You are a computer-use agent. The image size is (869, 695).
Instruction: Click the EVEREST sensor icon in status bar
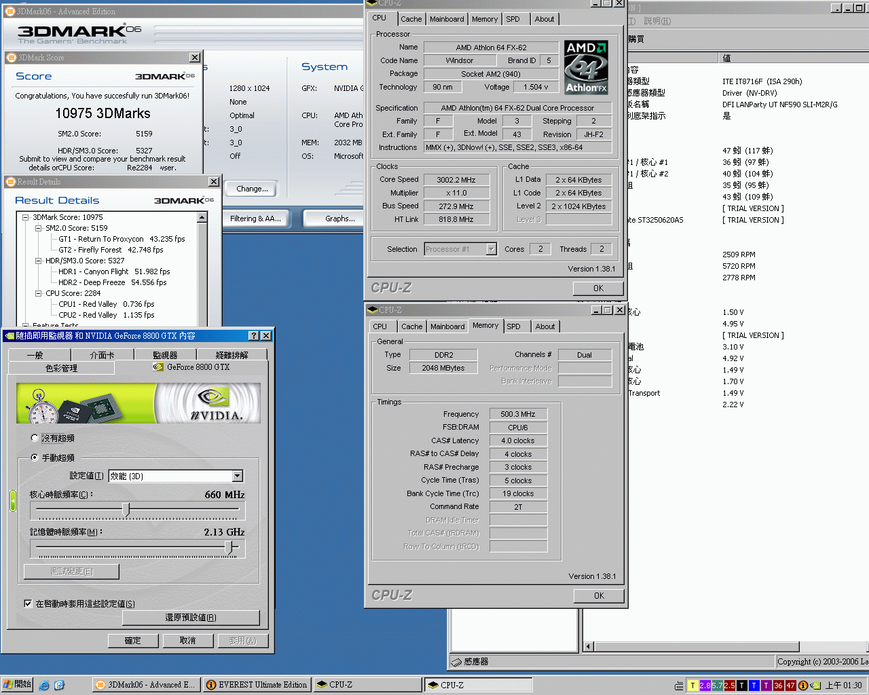pos(456,662)
